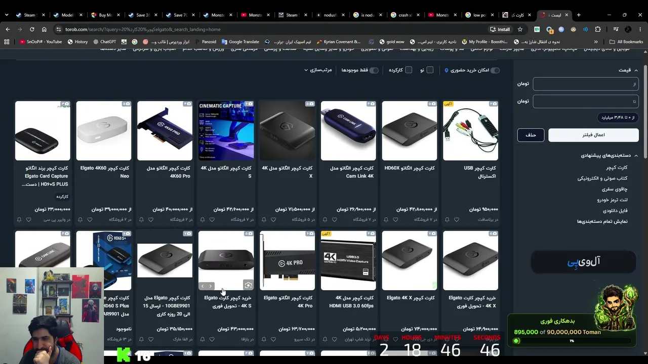Heart the Elgato 4K X product

(273, 219)
